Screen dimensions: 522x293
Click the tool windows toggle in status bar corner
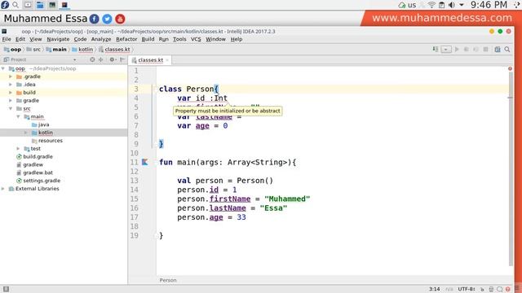coord(6,289)
